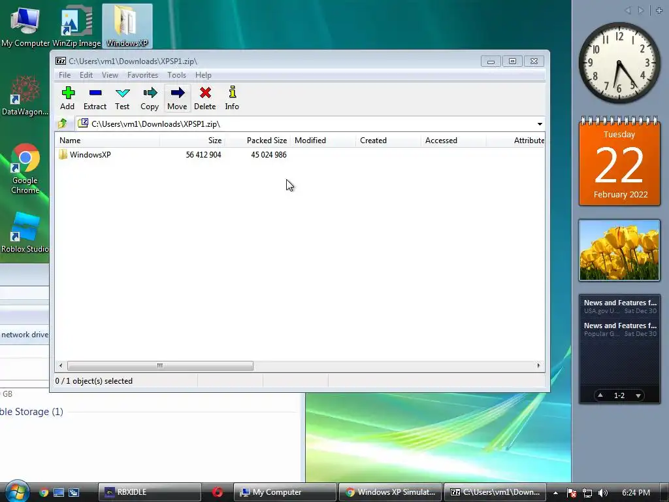Image resolution: width=669 pixels, height=502 pixels.
Task: Show Info with the yellow i icon
Action: tap(232, 98)
